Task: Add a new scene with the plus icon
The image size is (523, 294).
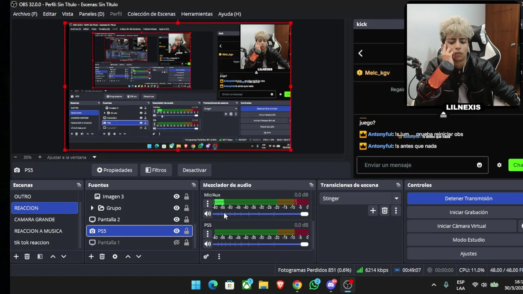Action: point(16,256)
